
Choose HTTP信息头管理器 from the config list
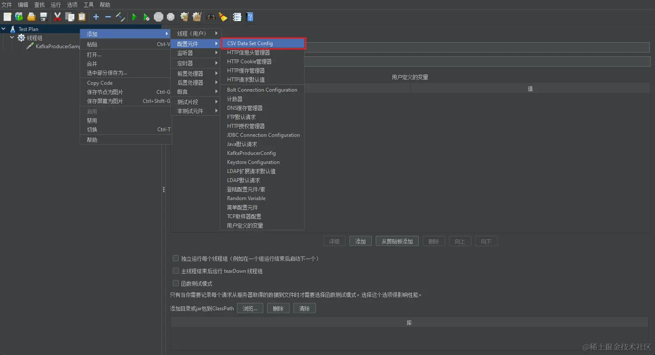click(x=262, y=52)
